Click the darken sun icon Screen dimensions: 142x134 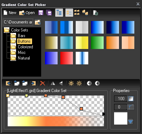[x=71, y=83]
